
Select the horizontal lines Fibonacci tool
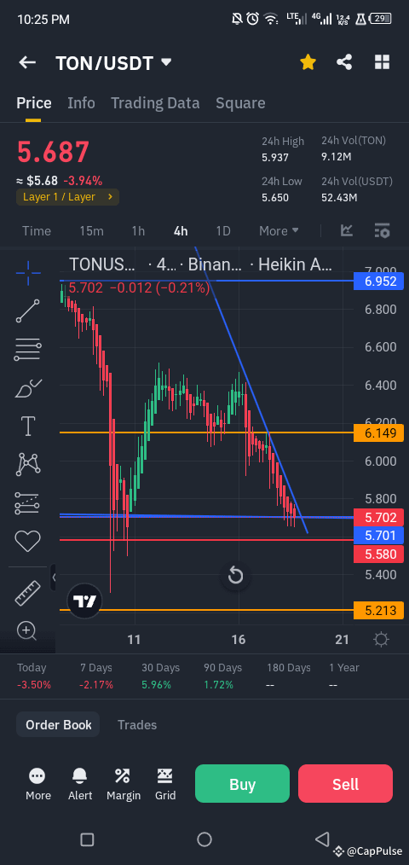(x=27, y=350)
